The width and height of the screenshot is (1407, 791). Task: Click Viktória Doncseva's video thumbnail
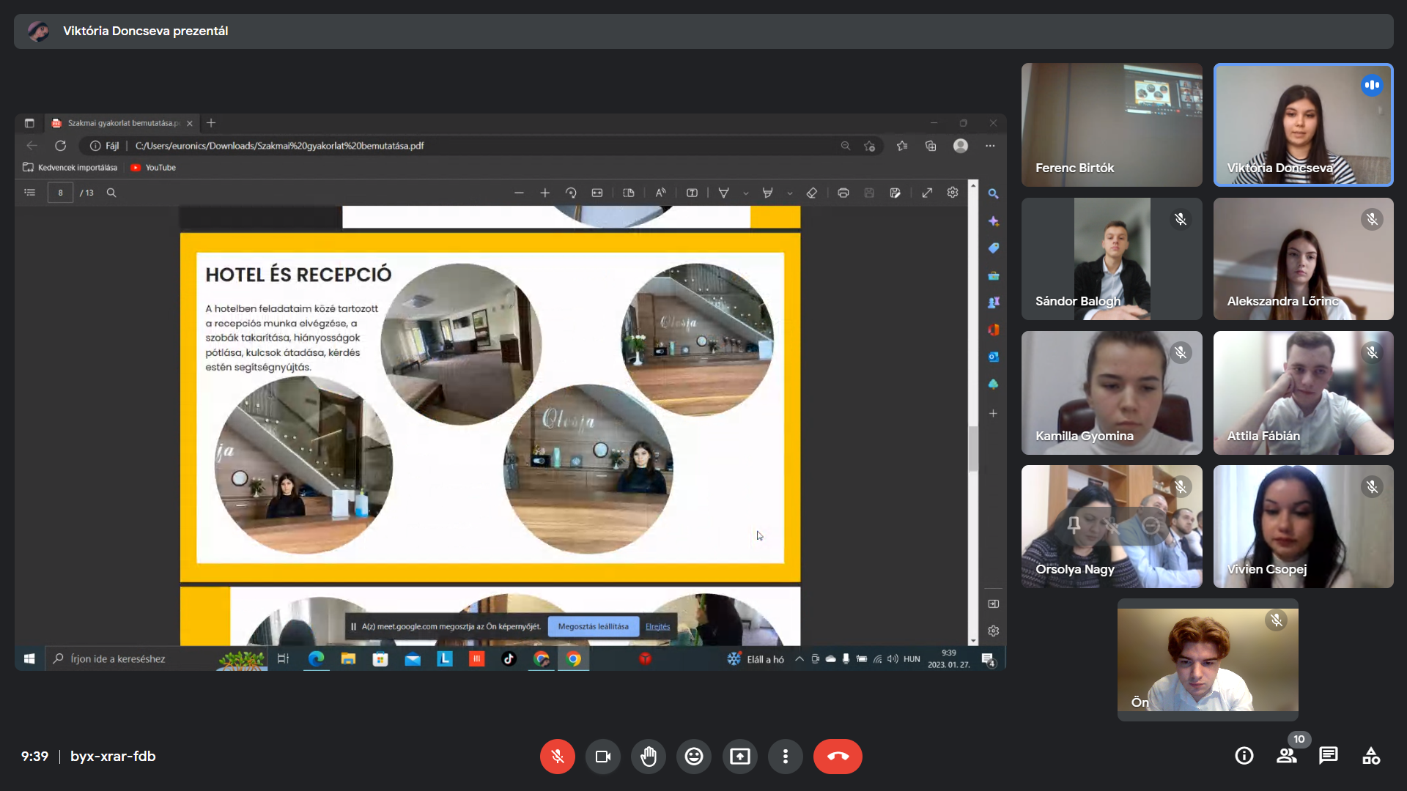(x=1303, y=125)
